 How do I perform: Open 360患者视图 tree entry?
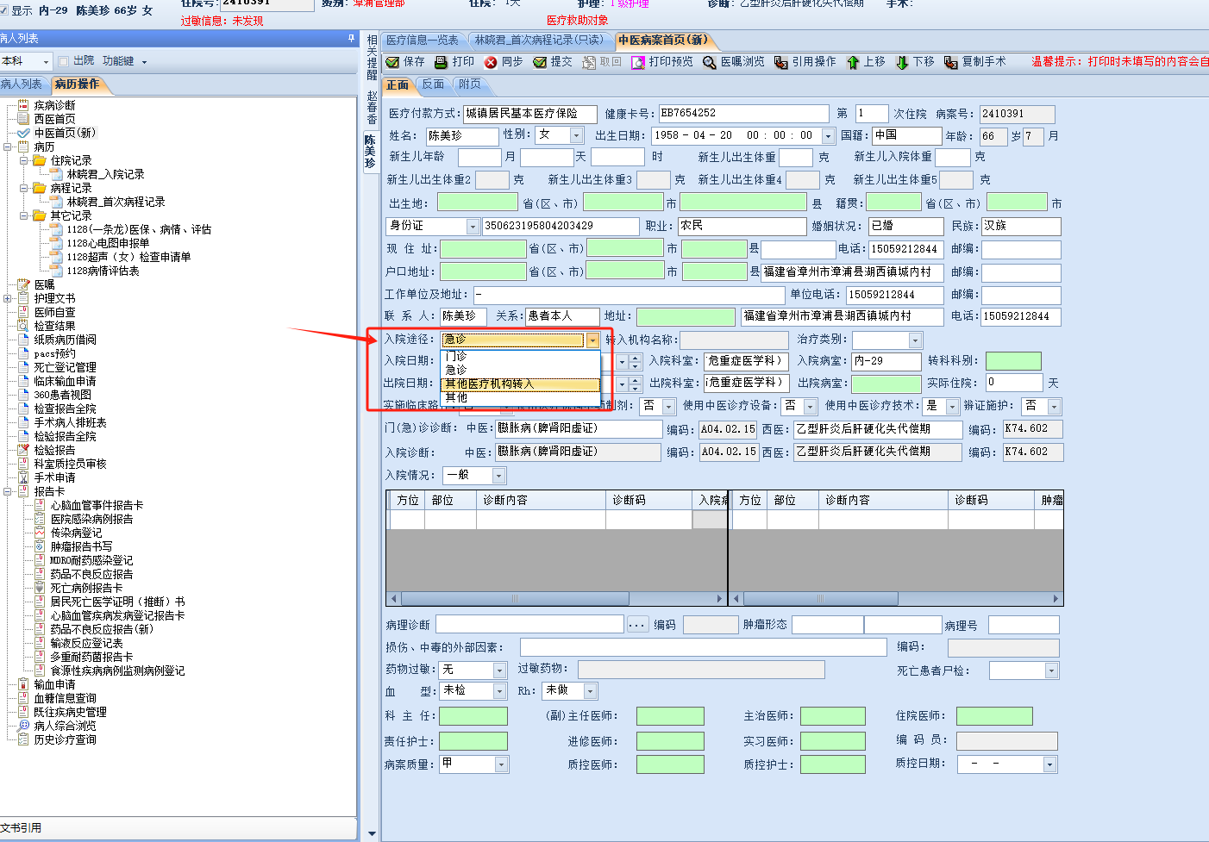pyautogui.click(x=62, y=395)
